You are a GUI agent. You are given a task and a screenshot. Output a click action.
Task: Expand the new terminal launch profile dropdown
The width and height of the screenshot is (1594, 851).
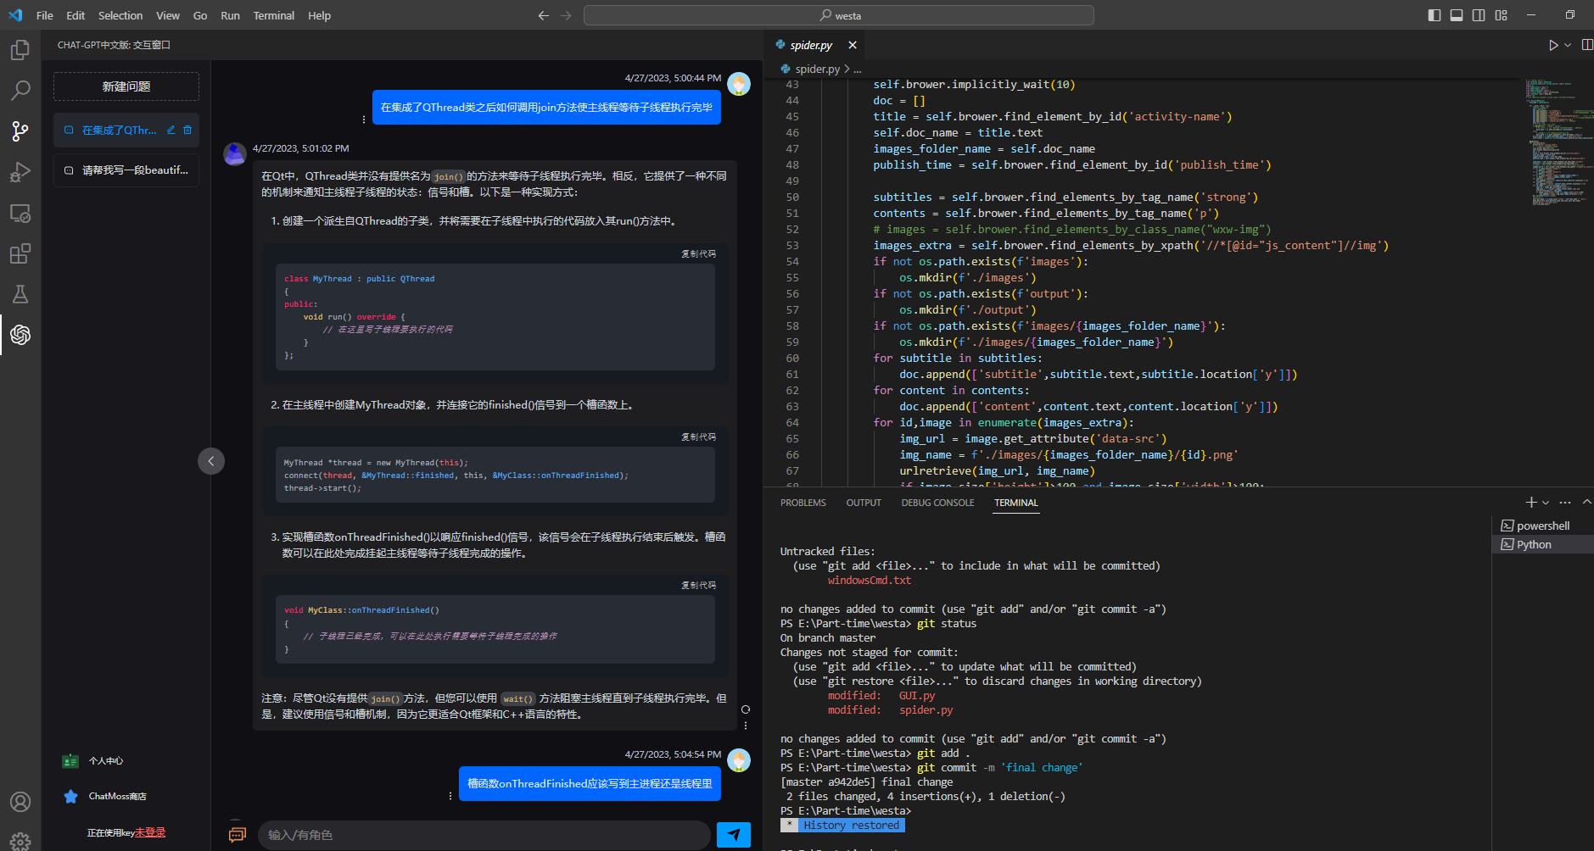1546,503
